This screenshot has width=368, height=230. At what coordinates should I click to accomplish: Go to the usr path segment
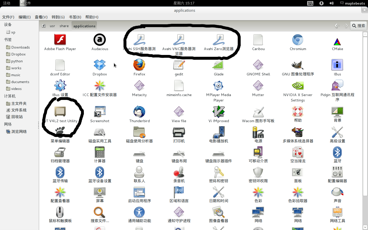(x=52, y=26)
